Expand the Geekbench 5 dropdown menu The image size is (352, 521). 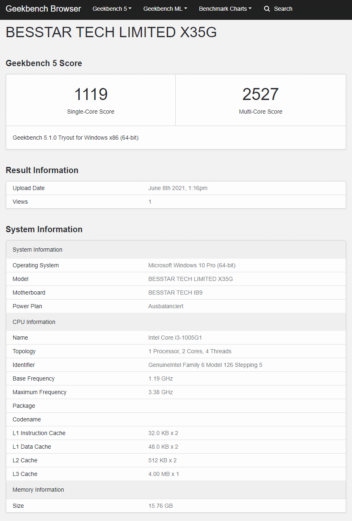tap(112, 9)
